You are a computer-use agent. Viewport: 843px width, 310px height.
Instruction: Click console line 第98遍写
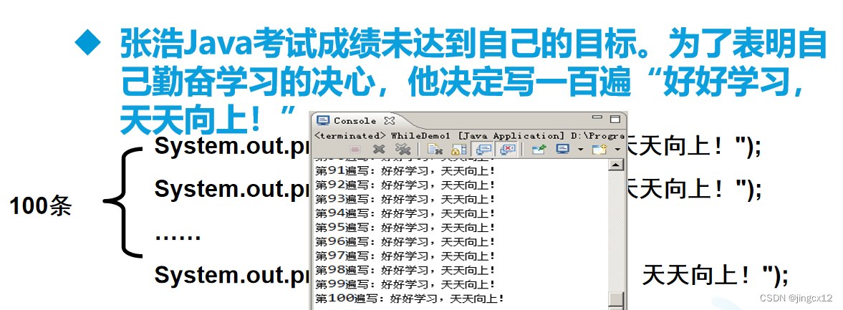click(x=404, y=270)
